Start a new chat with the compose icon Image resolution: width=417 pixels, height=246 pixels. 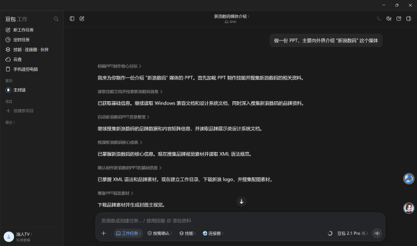82,19
